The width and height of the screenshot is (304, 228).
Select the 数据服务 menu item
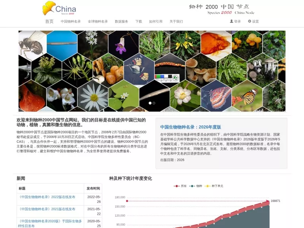tap(122, 21)
